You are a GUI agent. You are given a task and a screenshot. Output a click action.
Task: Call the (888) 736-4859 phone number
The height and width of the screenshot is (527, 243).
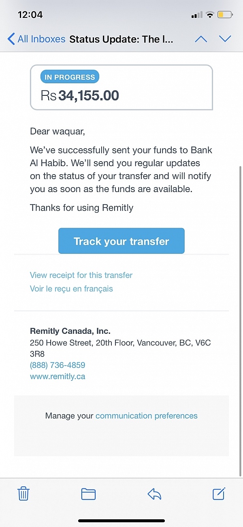pos(58,365)
